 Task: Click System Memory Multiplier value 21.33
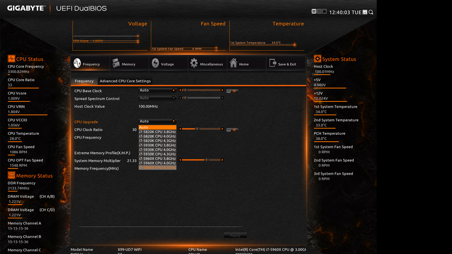click(132, 161)
